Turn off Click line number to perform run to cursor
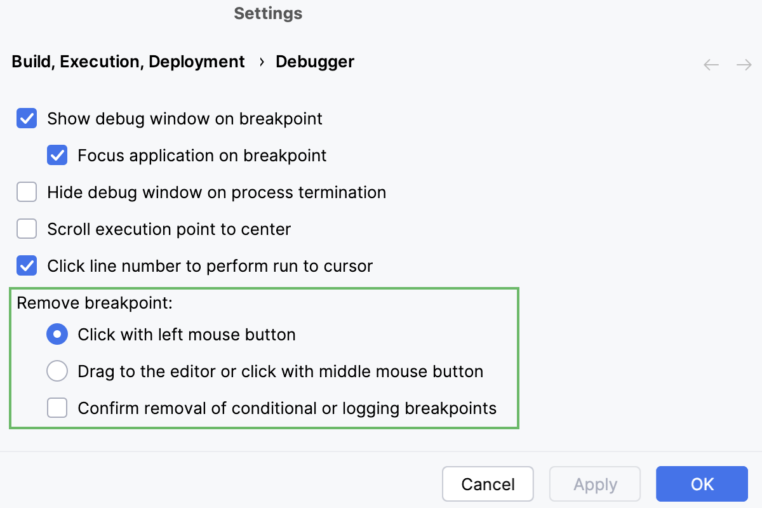 coord(27,265)
